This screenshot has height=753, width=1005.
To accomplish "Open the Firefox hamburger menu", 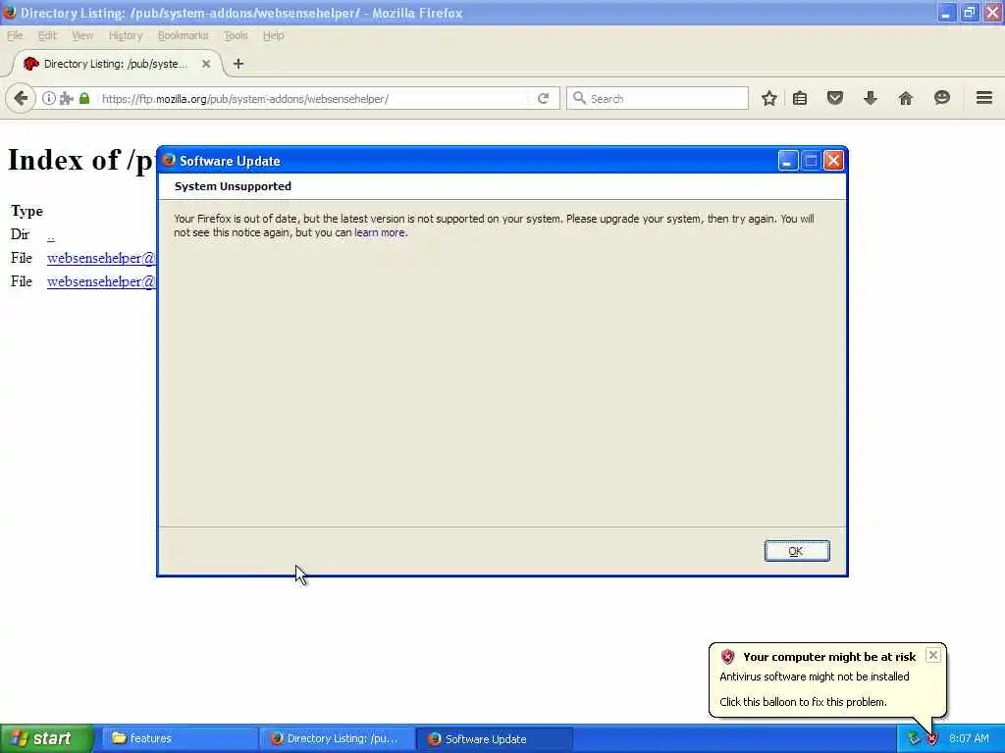I will pos(983,98).
